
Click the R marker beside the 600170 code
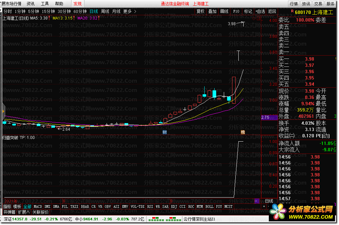click(x=292, y=11)
